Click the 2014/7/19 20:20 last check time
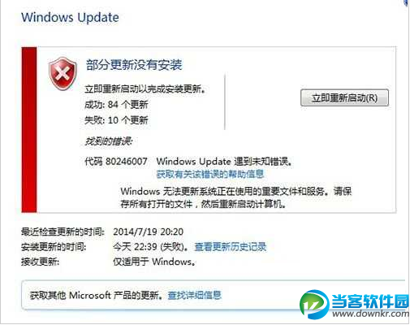This screenshot has height=325, width=410. click(x=148, y=232)
